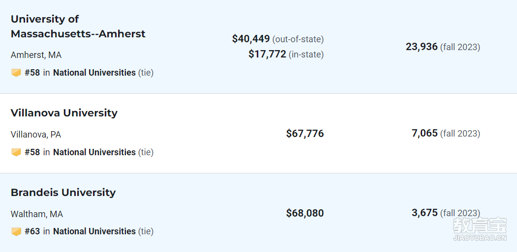Click the Villanova, PA location text
Screen dimensions: 517x252
35,135
